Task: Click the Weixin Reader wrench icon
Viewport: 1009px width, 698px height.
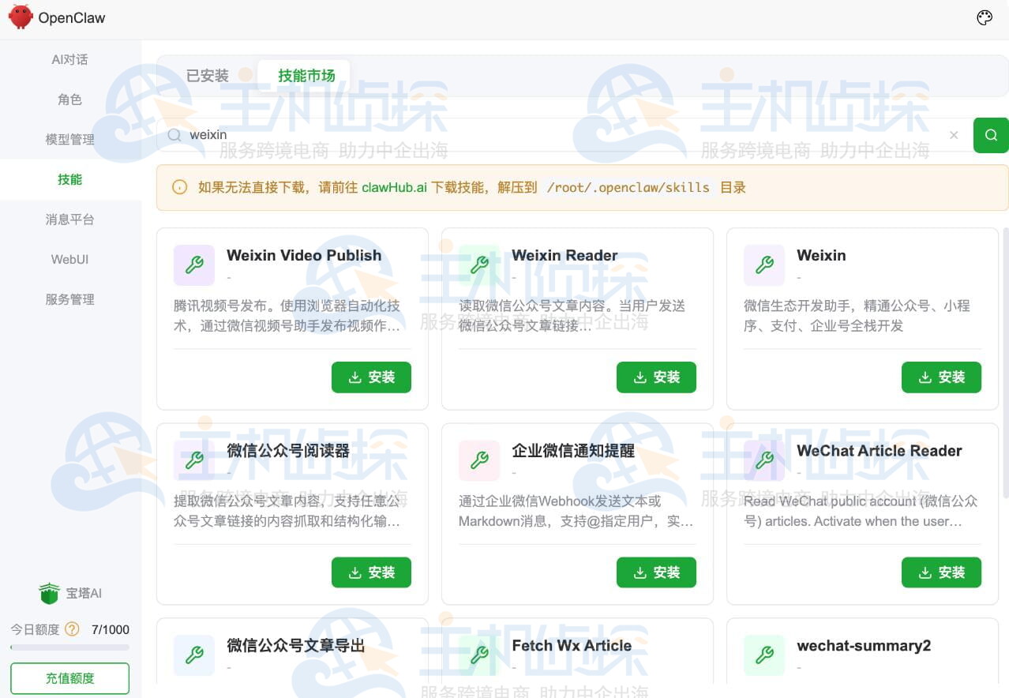Action: [479, 265]
